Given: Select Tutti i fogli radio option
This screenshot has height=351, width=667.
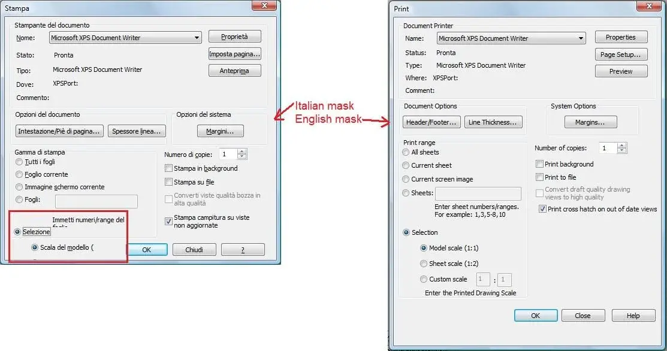Looking at the screenshot, I should click(19, 162).
